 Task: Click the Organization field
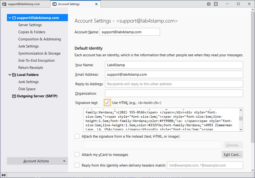[174, 93]
